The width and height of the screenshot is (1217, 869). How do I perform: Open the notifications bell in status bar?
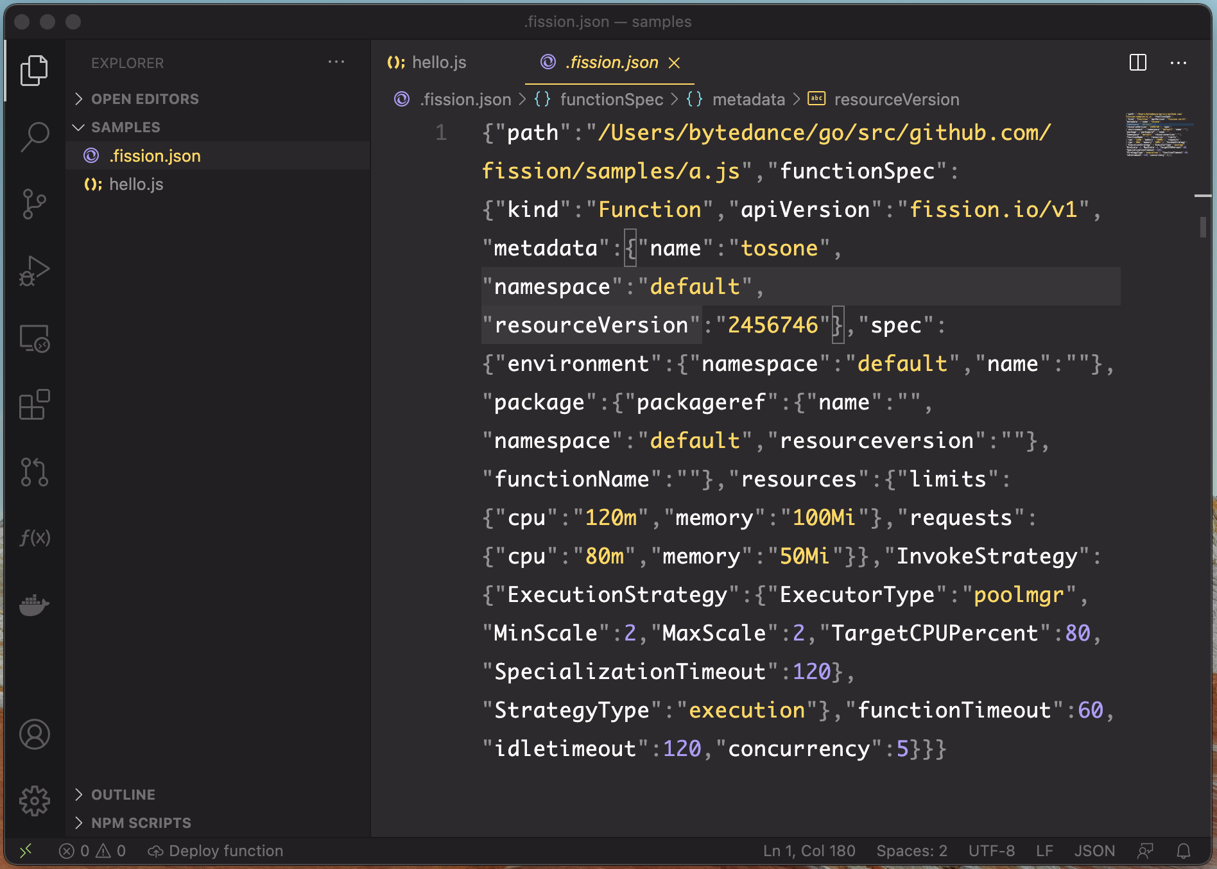click(1183, 851)
